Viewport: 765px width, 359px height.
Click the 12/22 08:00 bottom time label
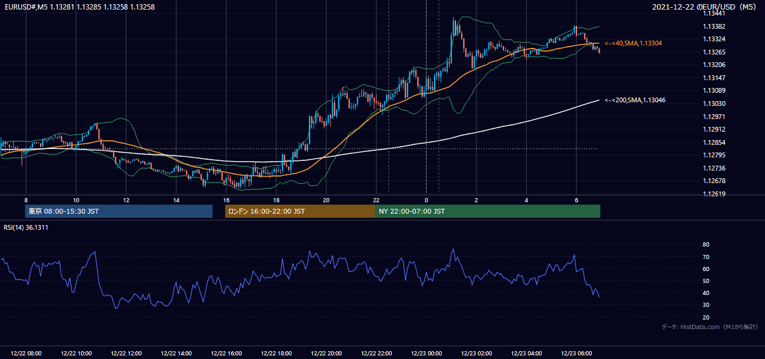pyautogui.click(x=26, y=354)
